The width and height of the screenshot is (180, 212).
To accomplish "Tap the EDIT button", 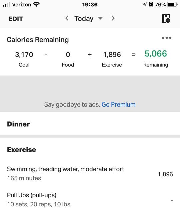I will (16, 19).
